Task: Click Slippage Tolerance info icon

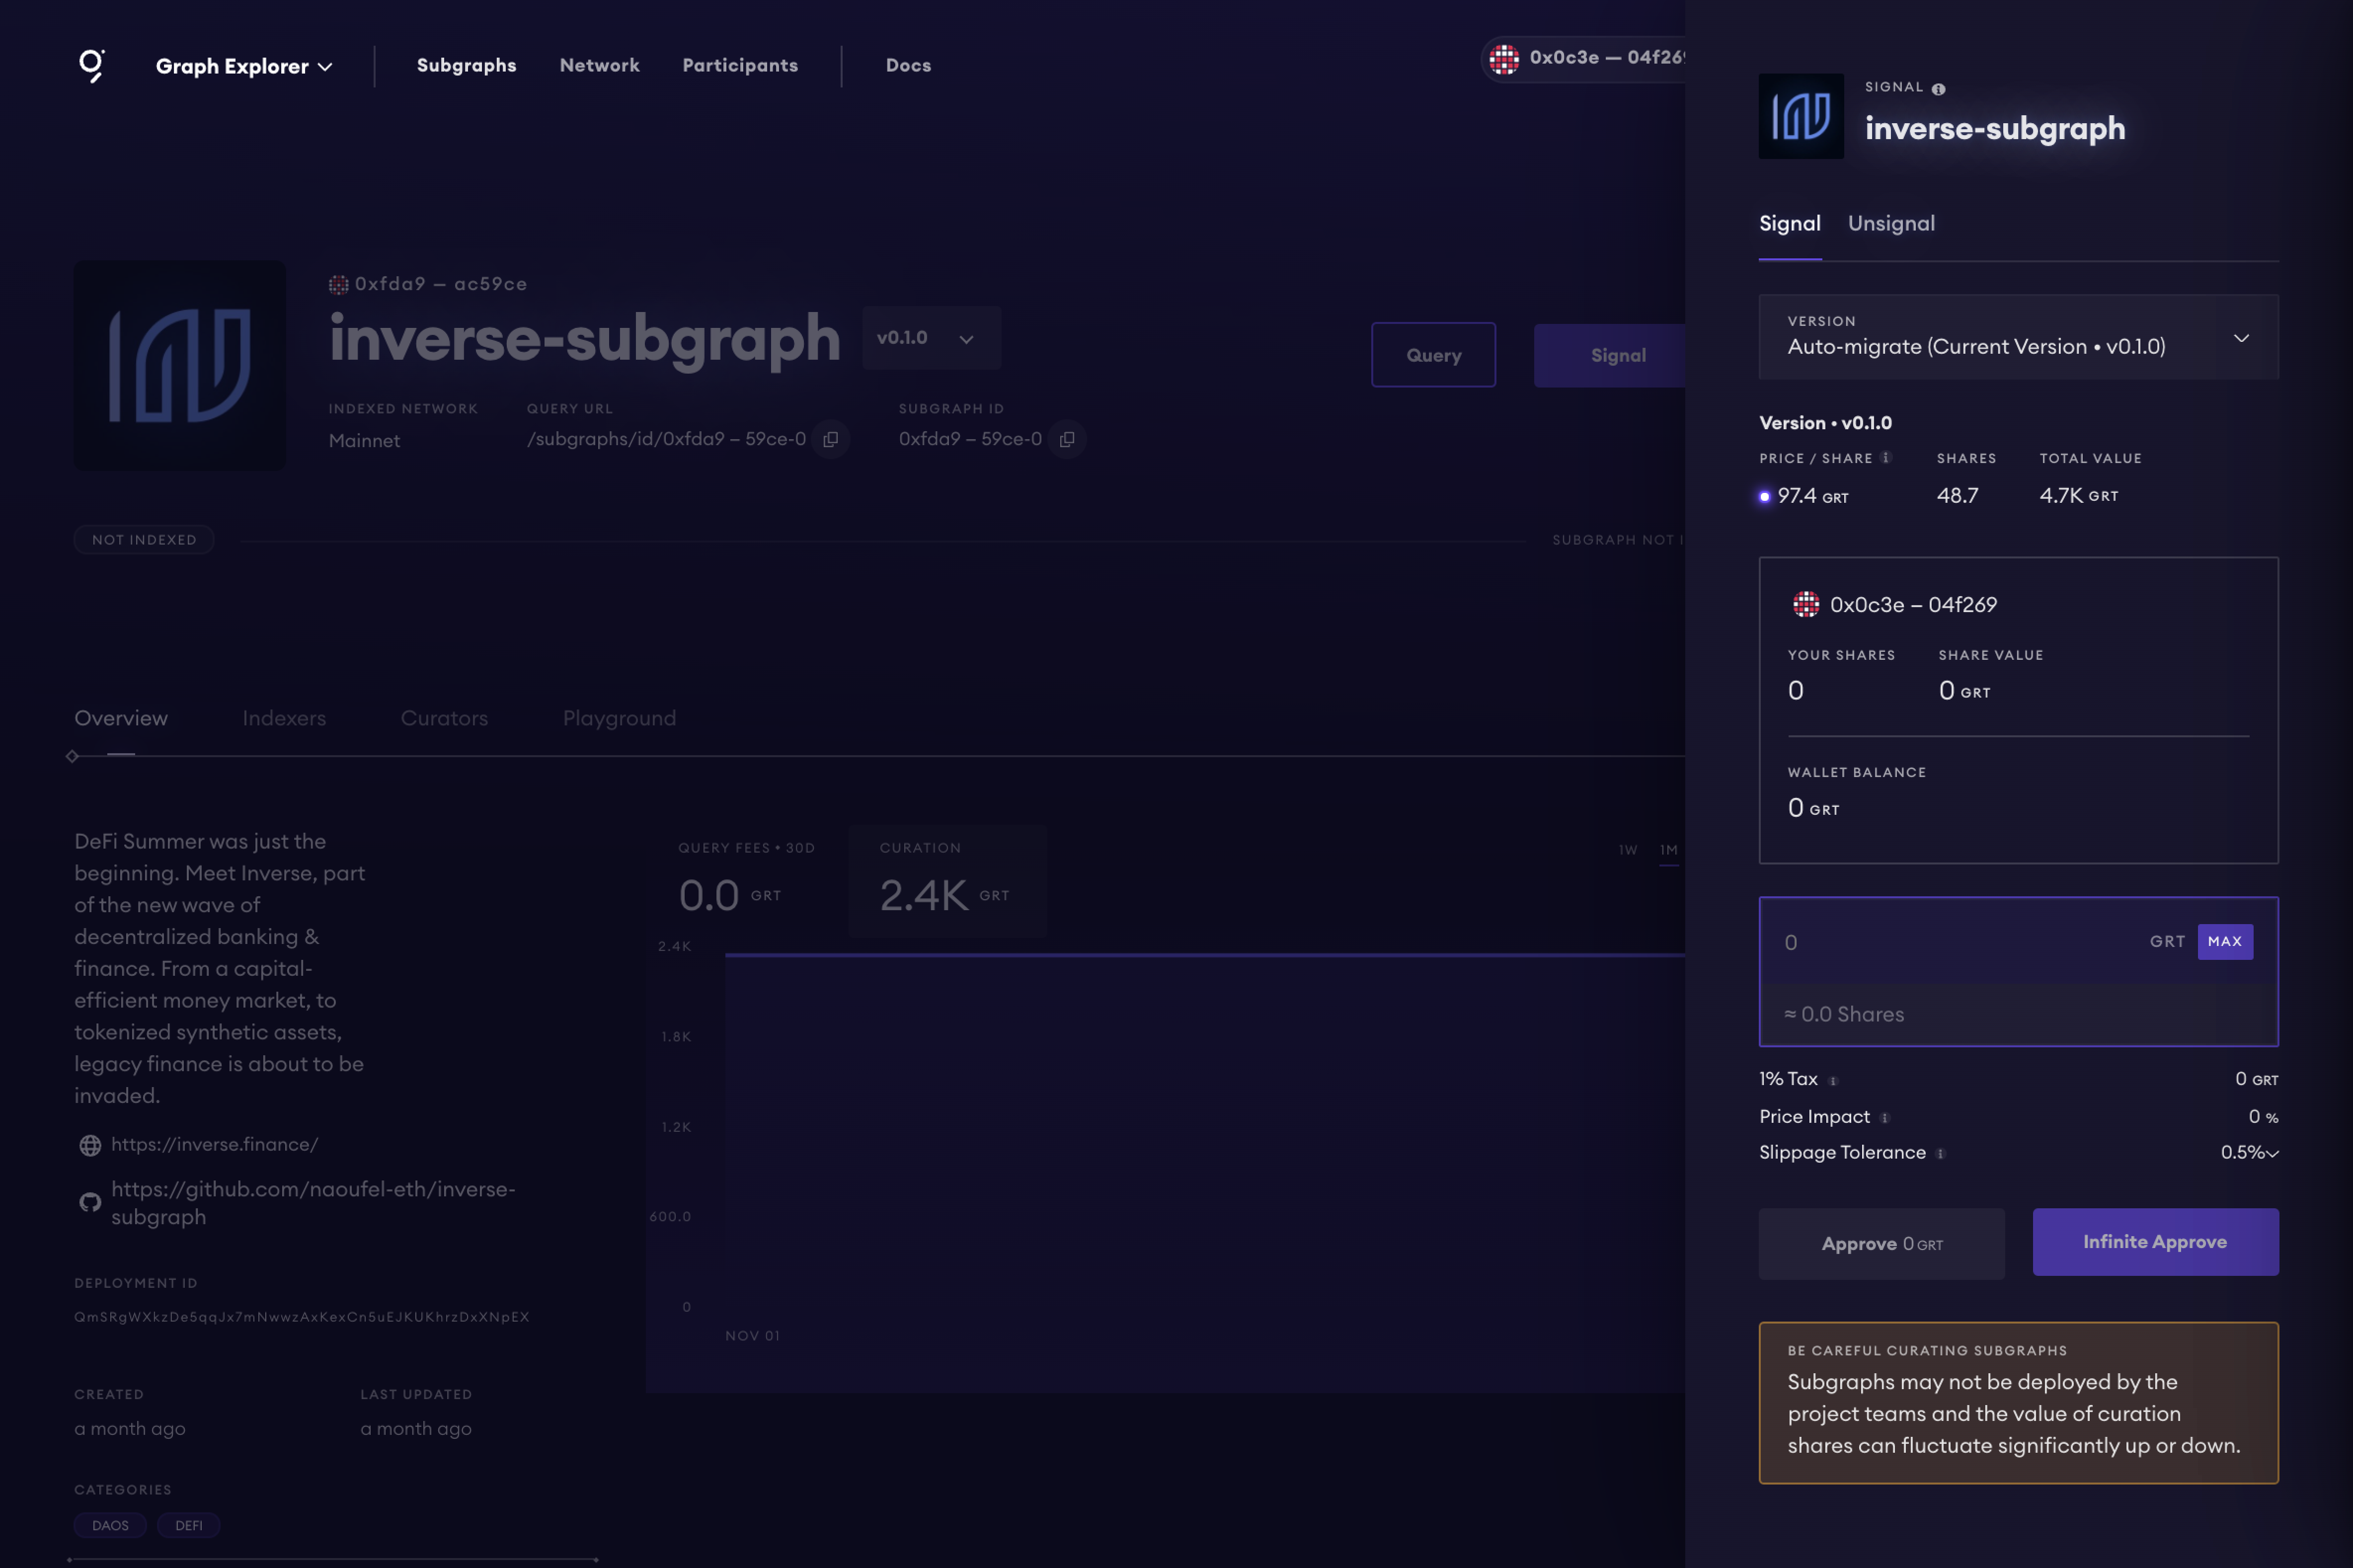Action: pyautogui.click(x=1940, y=1154)
